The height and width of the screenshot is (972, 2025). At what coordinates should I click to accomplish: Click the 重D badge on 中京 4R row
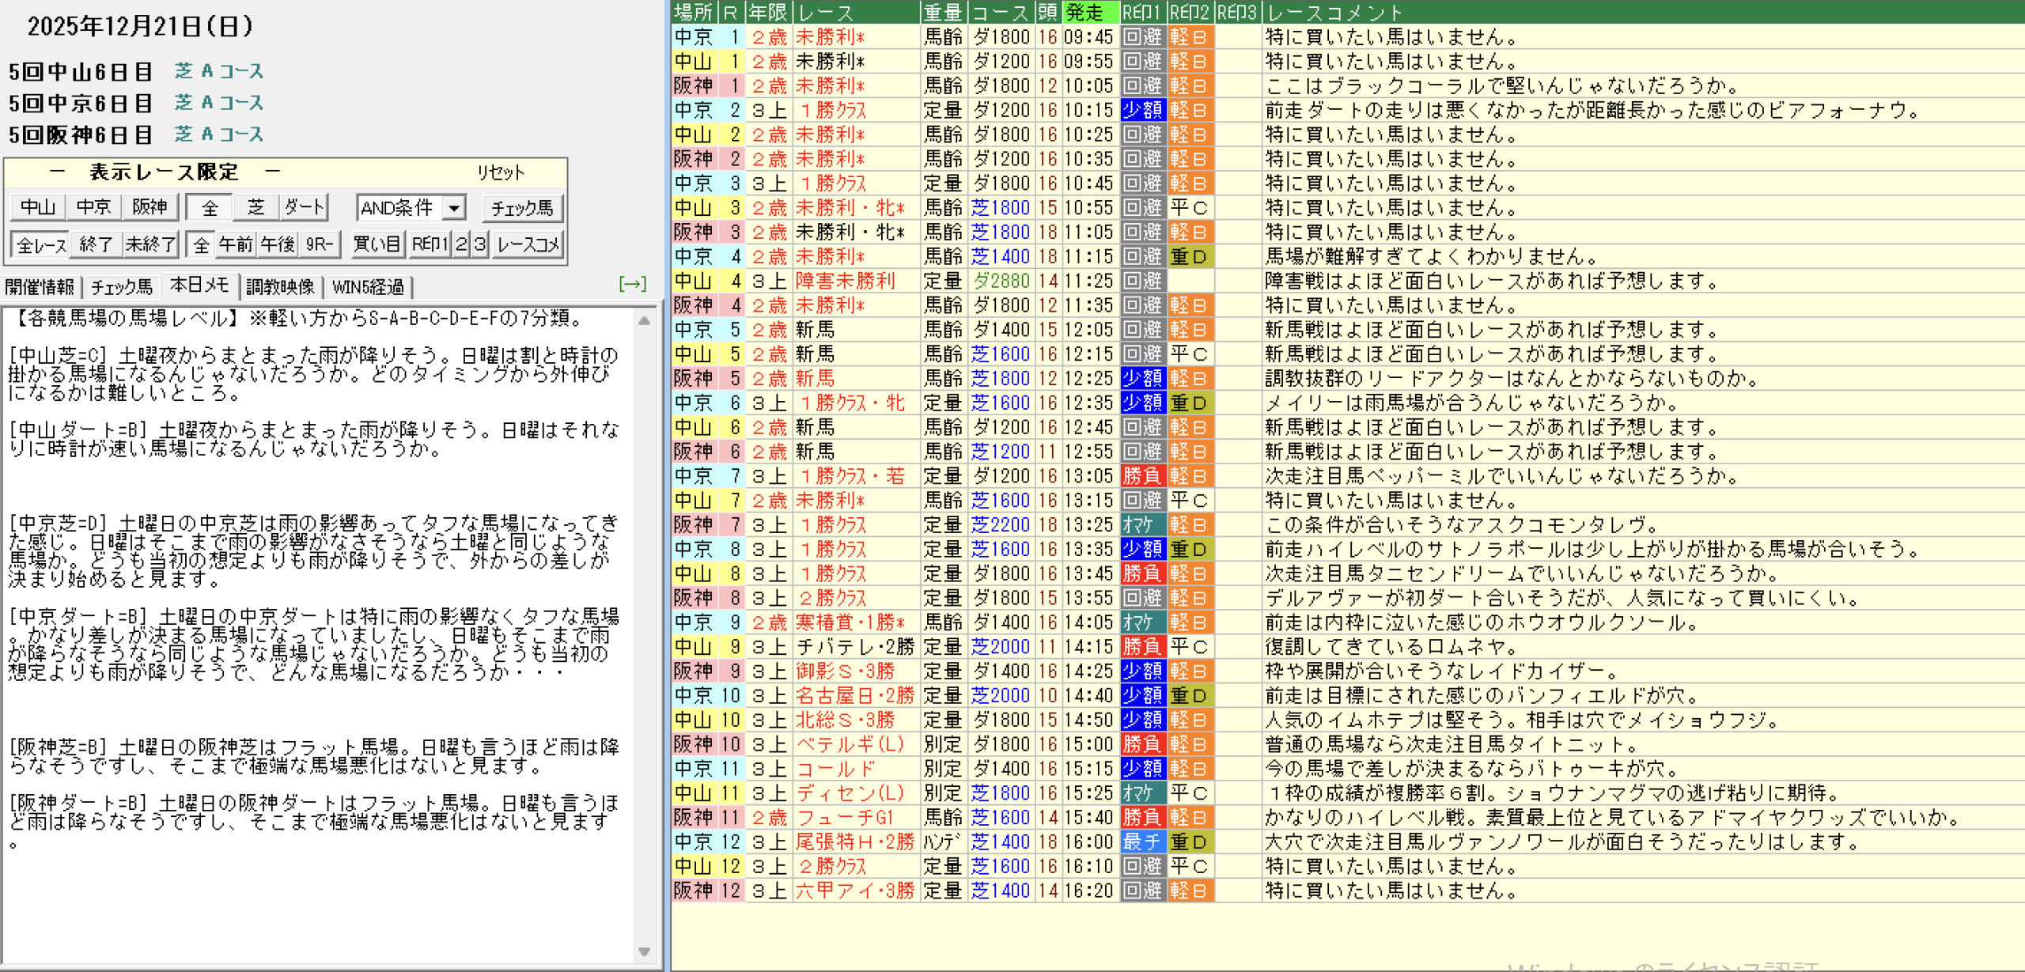pyautogui.click(x=1189, y=257)
